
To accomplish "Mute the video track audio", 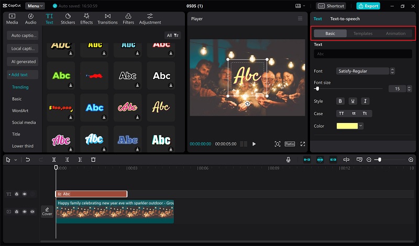I will 32,211.
